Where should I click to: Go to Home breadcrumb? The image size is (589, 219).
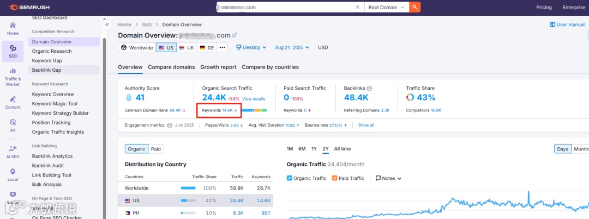[125, 24]
